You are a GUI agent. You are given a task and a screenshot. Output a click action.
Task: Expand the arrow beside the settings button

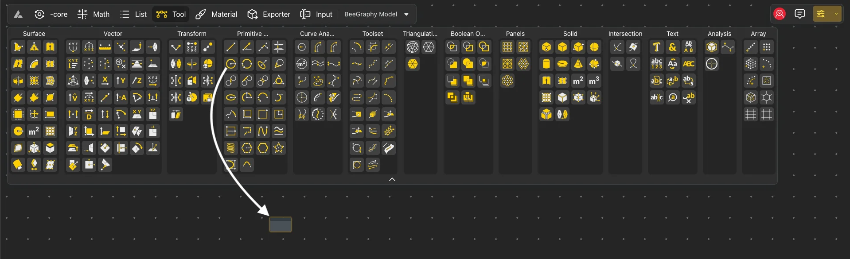(836, 14)
